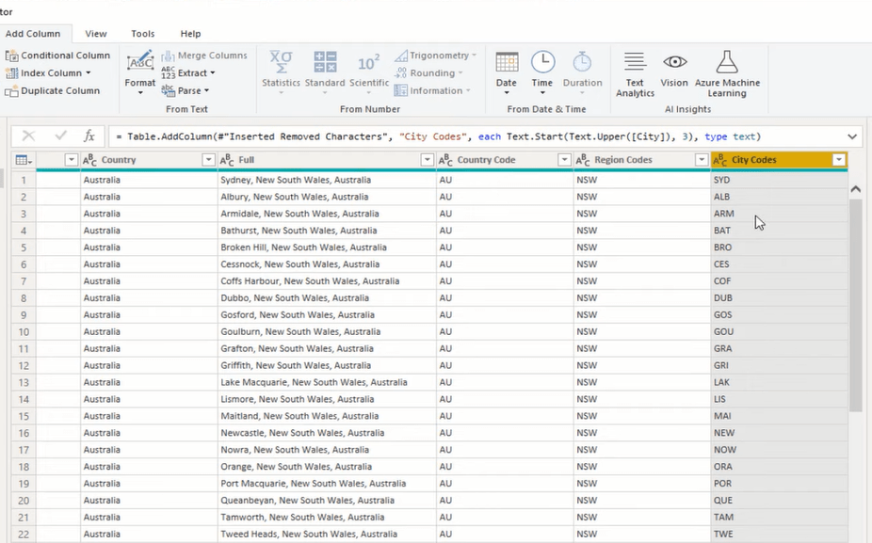872x543 pixels.
Task: Switch to the Add Column tab
Action: tap(33, 34)
